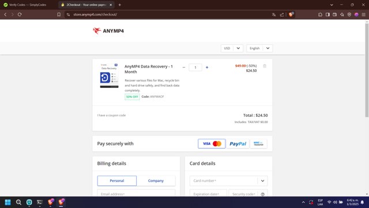The width and height of the screenshot is (369, 208).
Task: Open the browser profile avatar
Action: tap(356, 14)
